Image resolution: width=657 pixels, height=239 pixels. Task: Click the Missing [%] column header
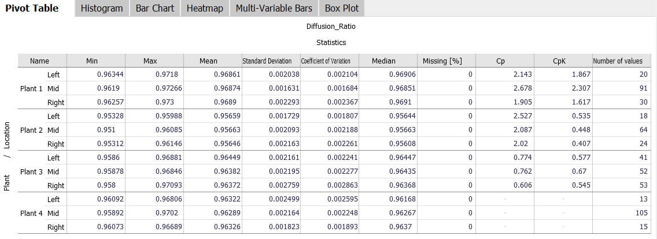[442, 61]
